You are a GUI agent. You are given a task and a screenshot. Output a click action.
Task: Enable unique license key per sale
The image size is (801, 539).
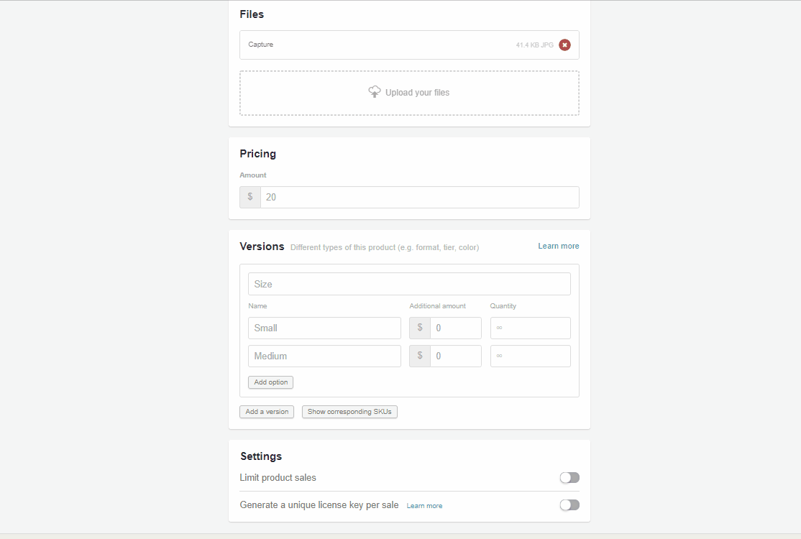[x=569, y=505]
